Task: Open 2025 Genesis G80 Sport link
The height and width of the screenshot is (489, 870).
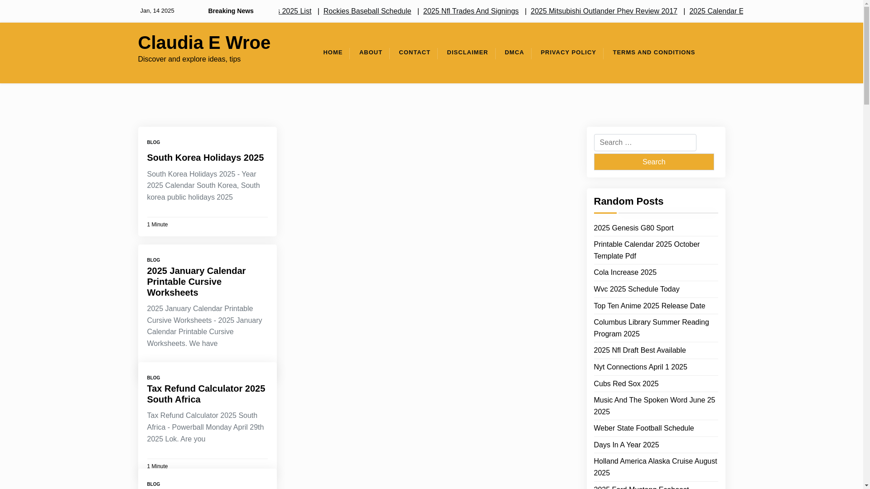Action: (633, 228)
